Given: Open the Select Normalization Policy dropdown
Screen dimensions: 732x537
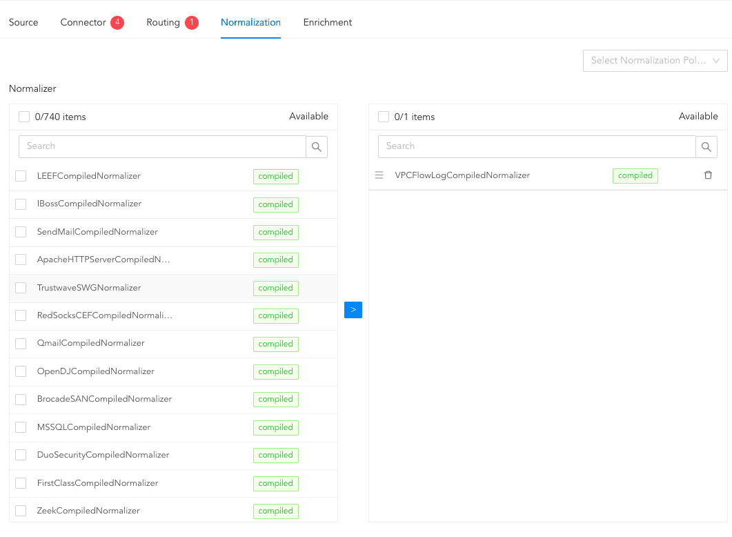Looking at the screenshot, I should [655, 61].
